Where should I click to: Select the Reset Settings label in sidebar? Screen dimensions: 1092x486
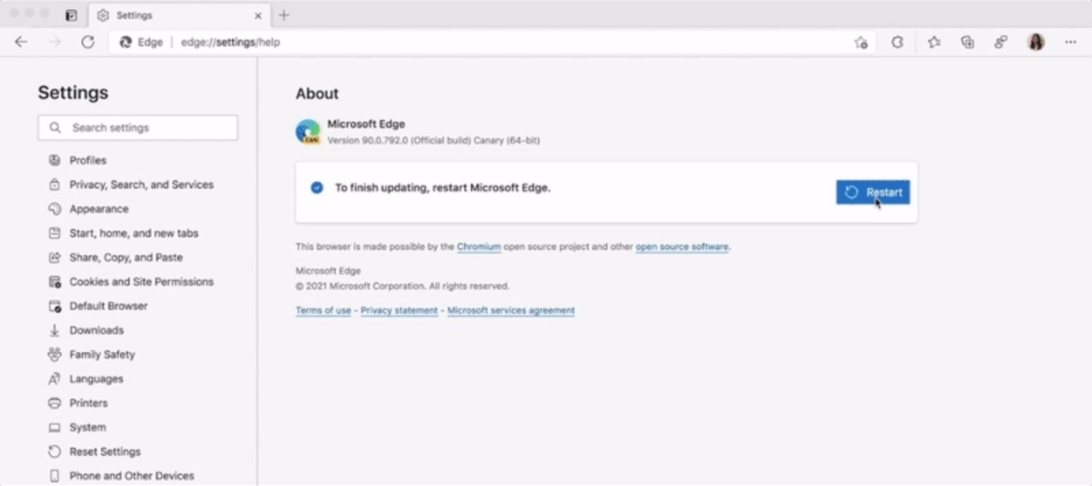pos(105,451)
